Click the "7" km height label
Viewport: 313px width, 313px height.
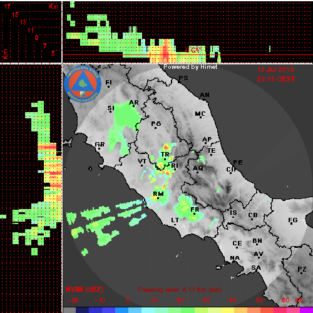(x=45, y=46)
